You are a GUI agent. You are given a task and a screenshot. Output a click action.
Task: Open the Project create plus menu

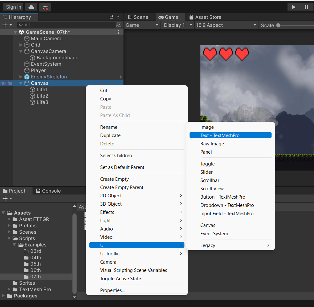pos(7,198)
